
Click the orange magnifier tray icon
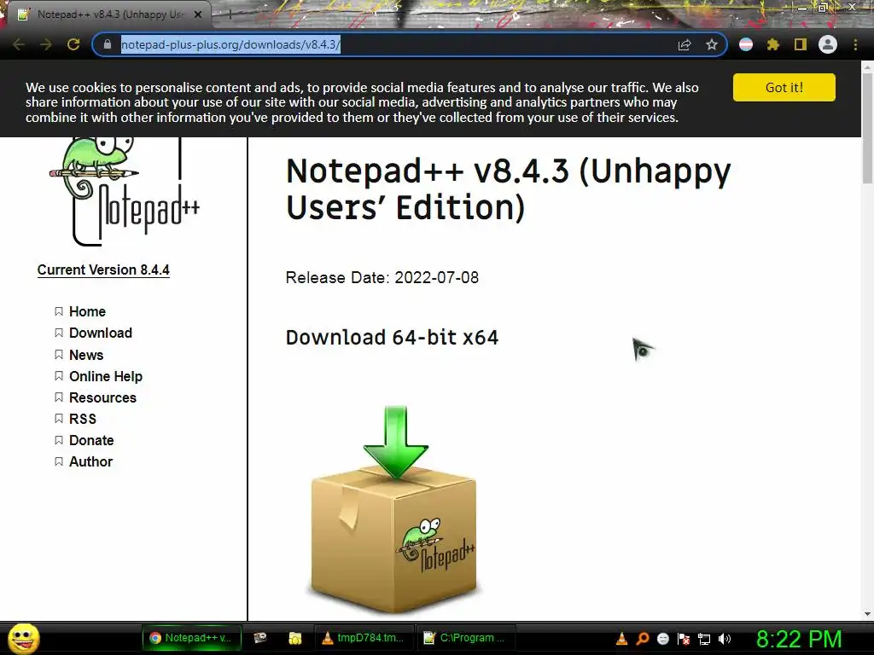point(643,639)
